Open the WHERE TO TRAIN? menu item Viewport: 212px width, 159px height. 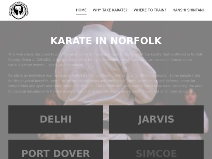pyautogui.click(x=150, y=10)
